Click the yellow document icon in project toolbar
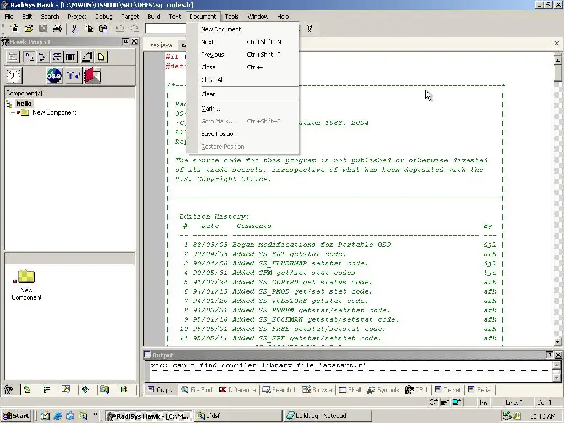Image resolution: width=564 pixels, height=423 pixels. (x=101, y=57)
